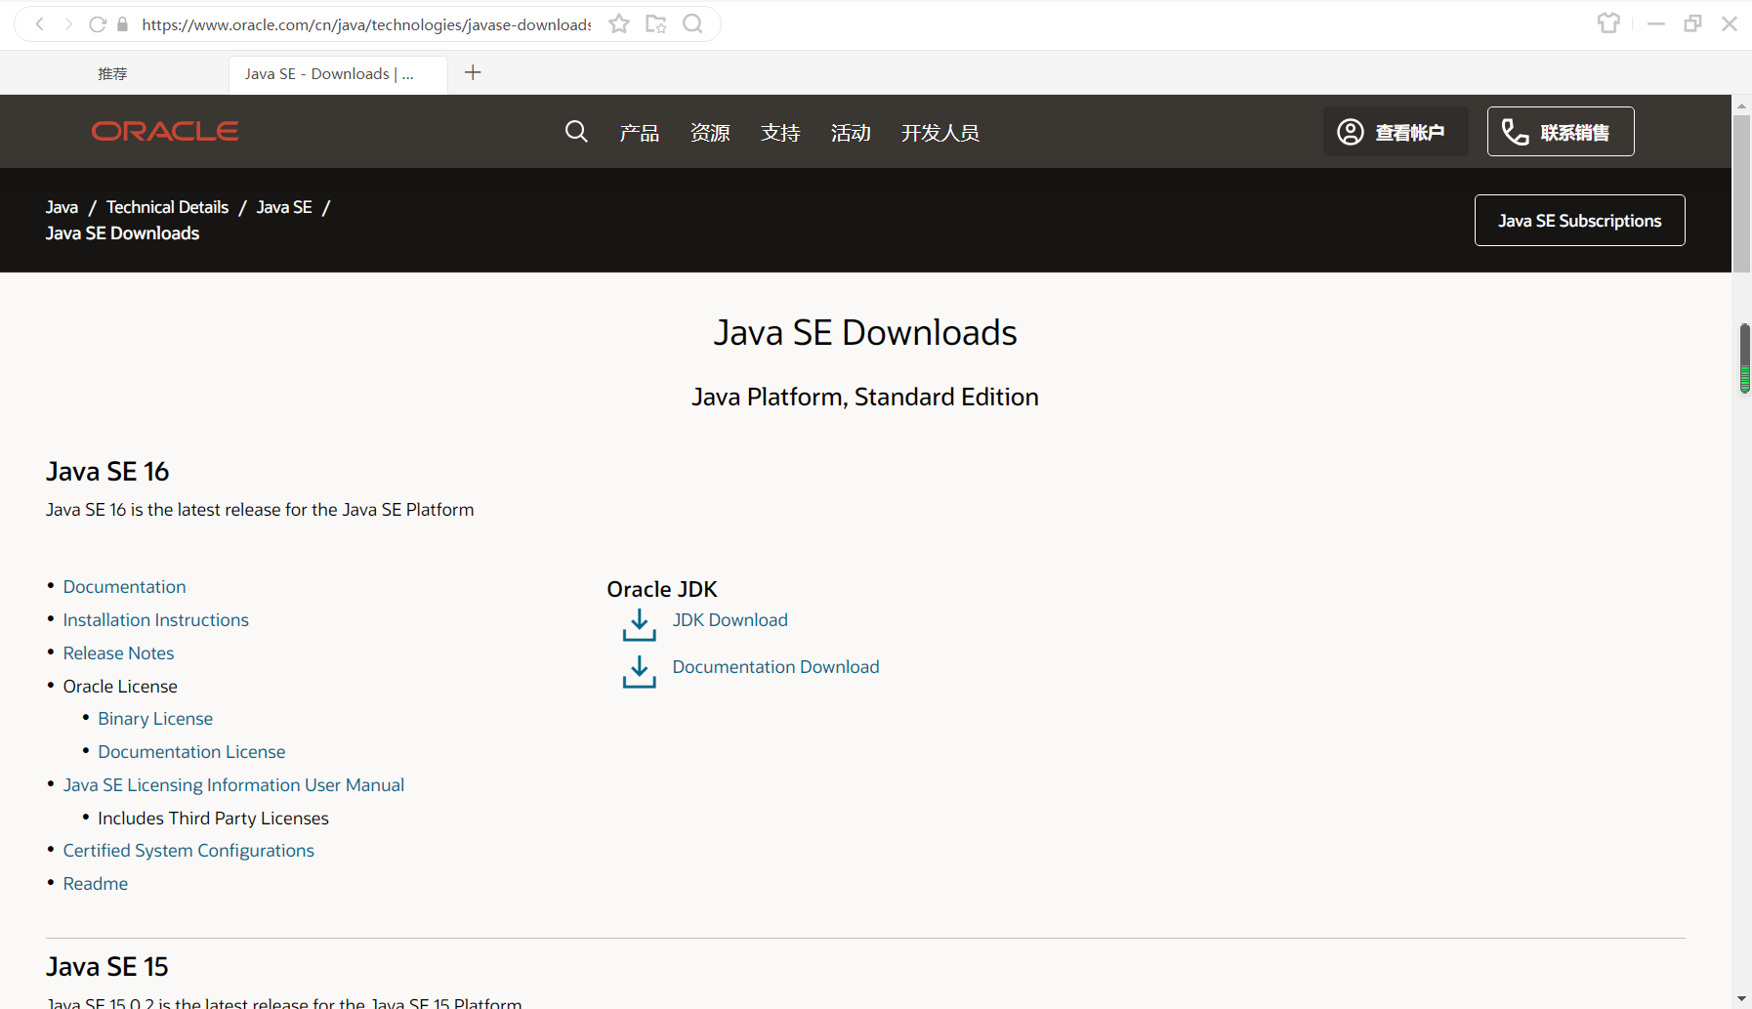Go to Java SE breadcrumb link

point(284,207)
